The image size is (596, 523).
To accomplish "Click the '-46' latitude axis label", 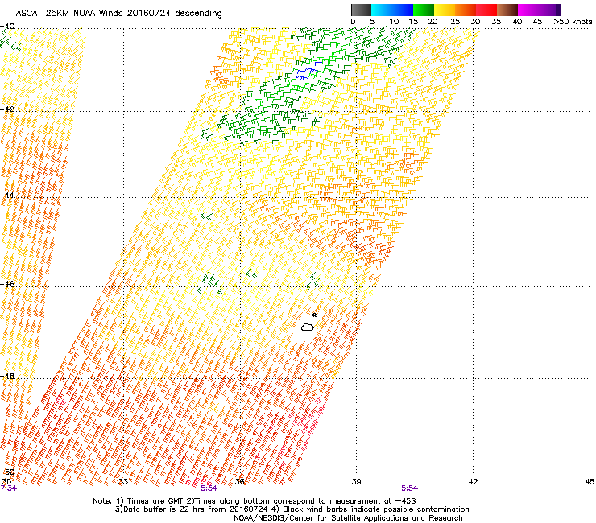I will pos(7,284).
